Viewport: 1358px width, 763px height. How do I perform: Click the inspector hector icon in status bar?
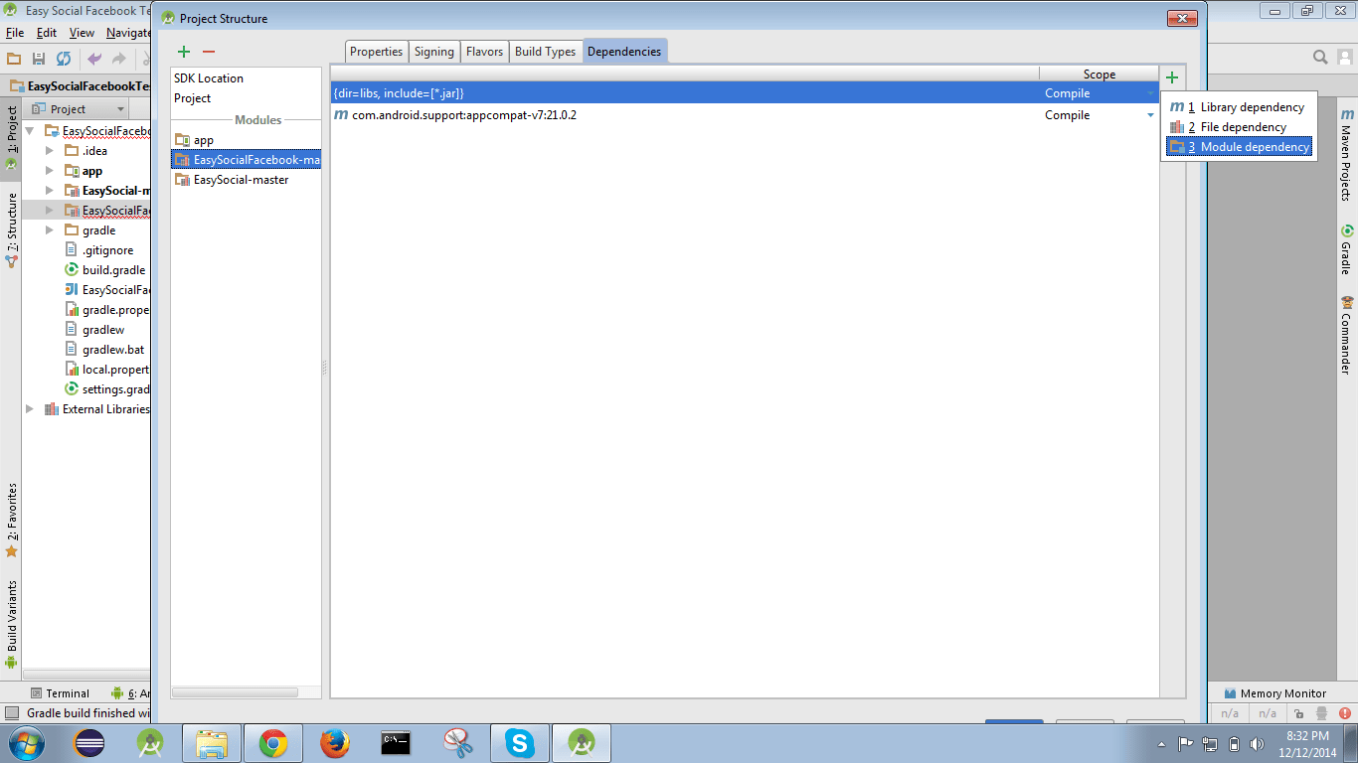point(1321,713)
